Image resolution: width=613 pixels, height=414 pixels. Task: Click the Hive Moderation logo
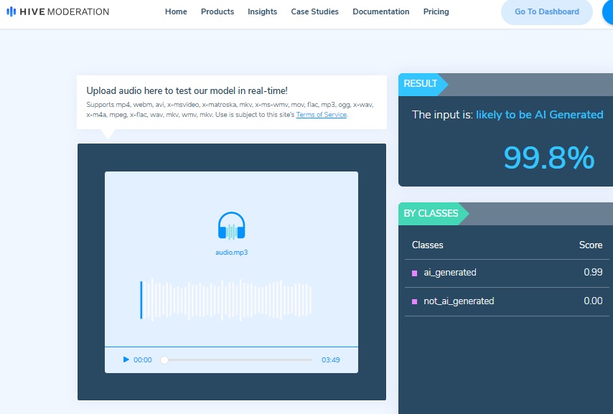58,11
